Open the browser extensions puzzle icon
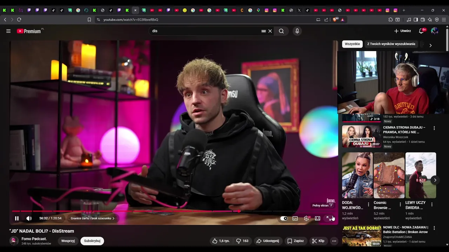The width and height of the screenshot is (449, 252). (x=390, y=20)
